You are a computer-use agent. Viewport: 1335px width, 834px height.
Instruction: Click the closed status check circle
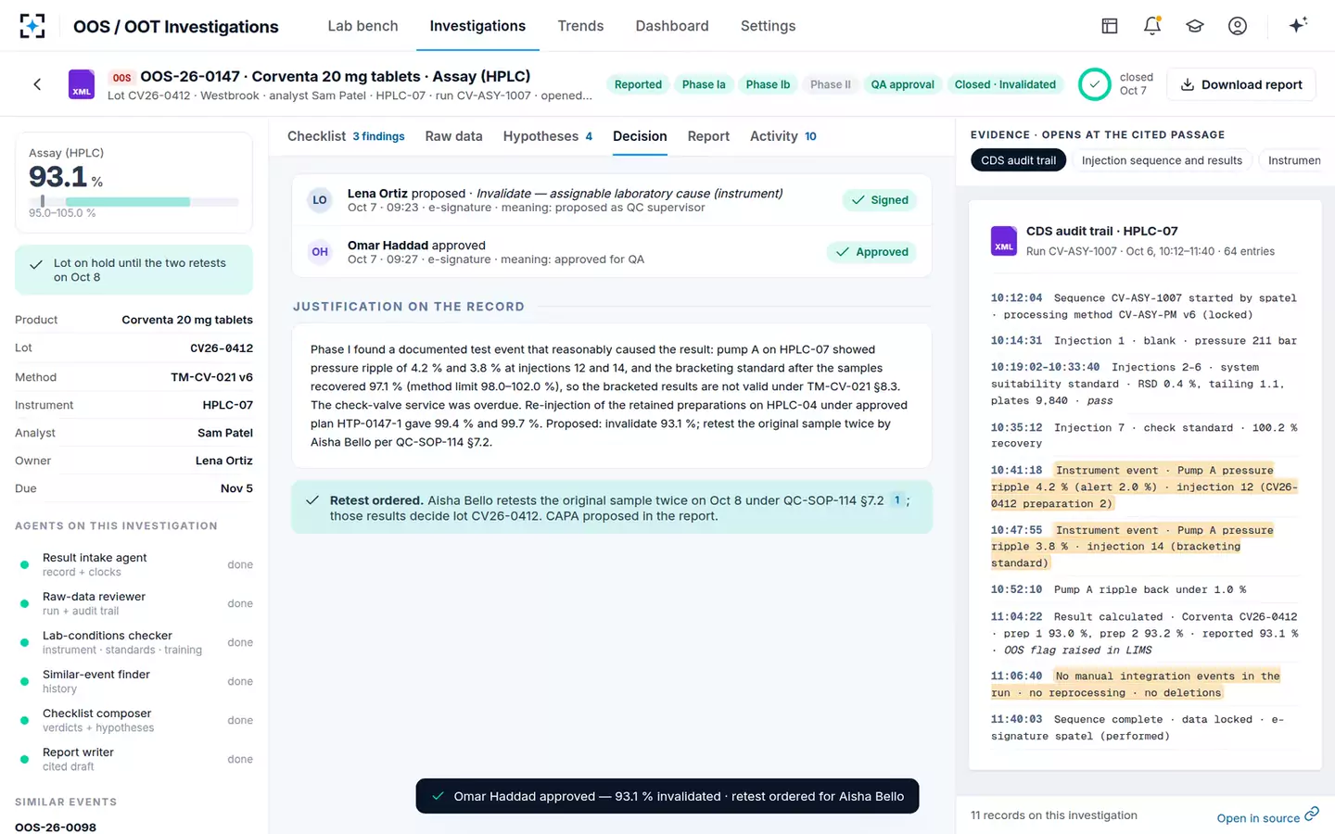[1095, 84]
